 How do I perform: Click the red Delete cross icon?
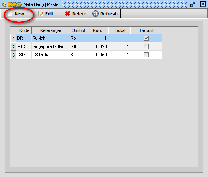(x=68, y=13)
